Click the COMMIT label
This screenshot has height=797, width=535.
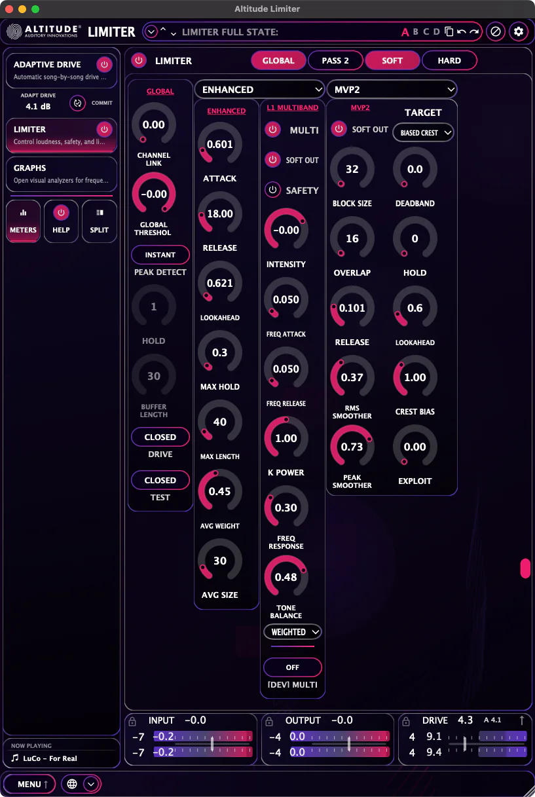(x=101, y=103)
